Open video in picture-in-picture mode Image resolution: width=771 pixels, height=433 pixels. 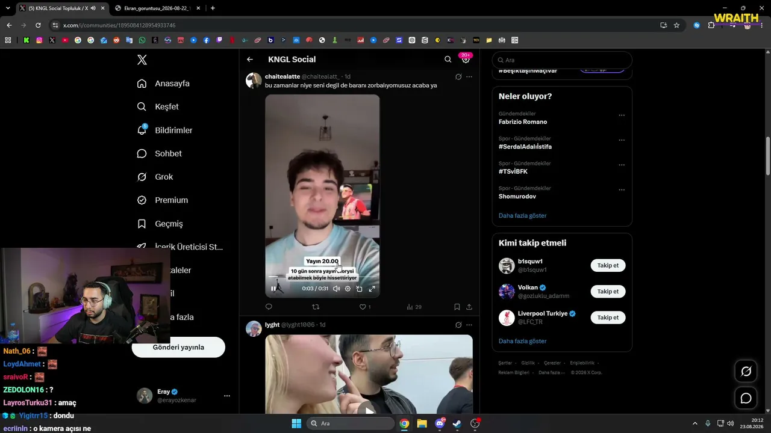point(360,289)
